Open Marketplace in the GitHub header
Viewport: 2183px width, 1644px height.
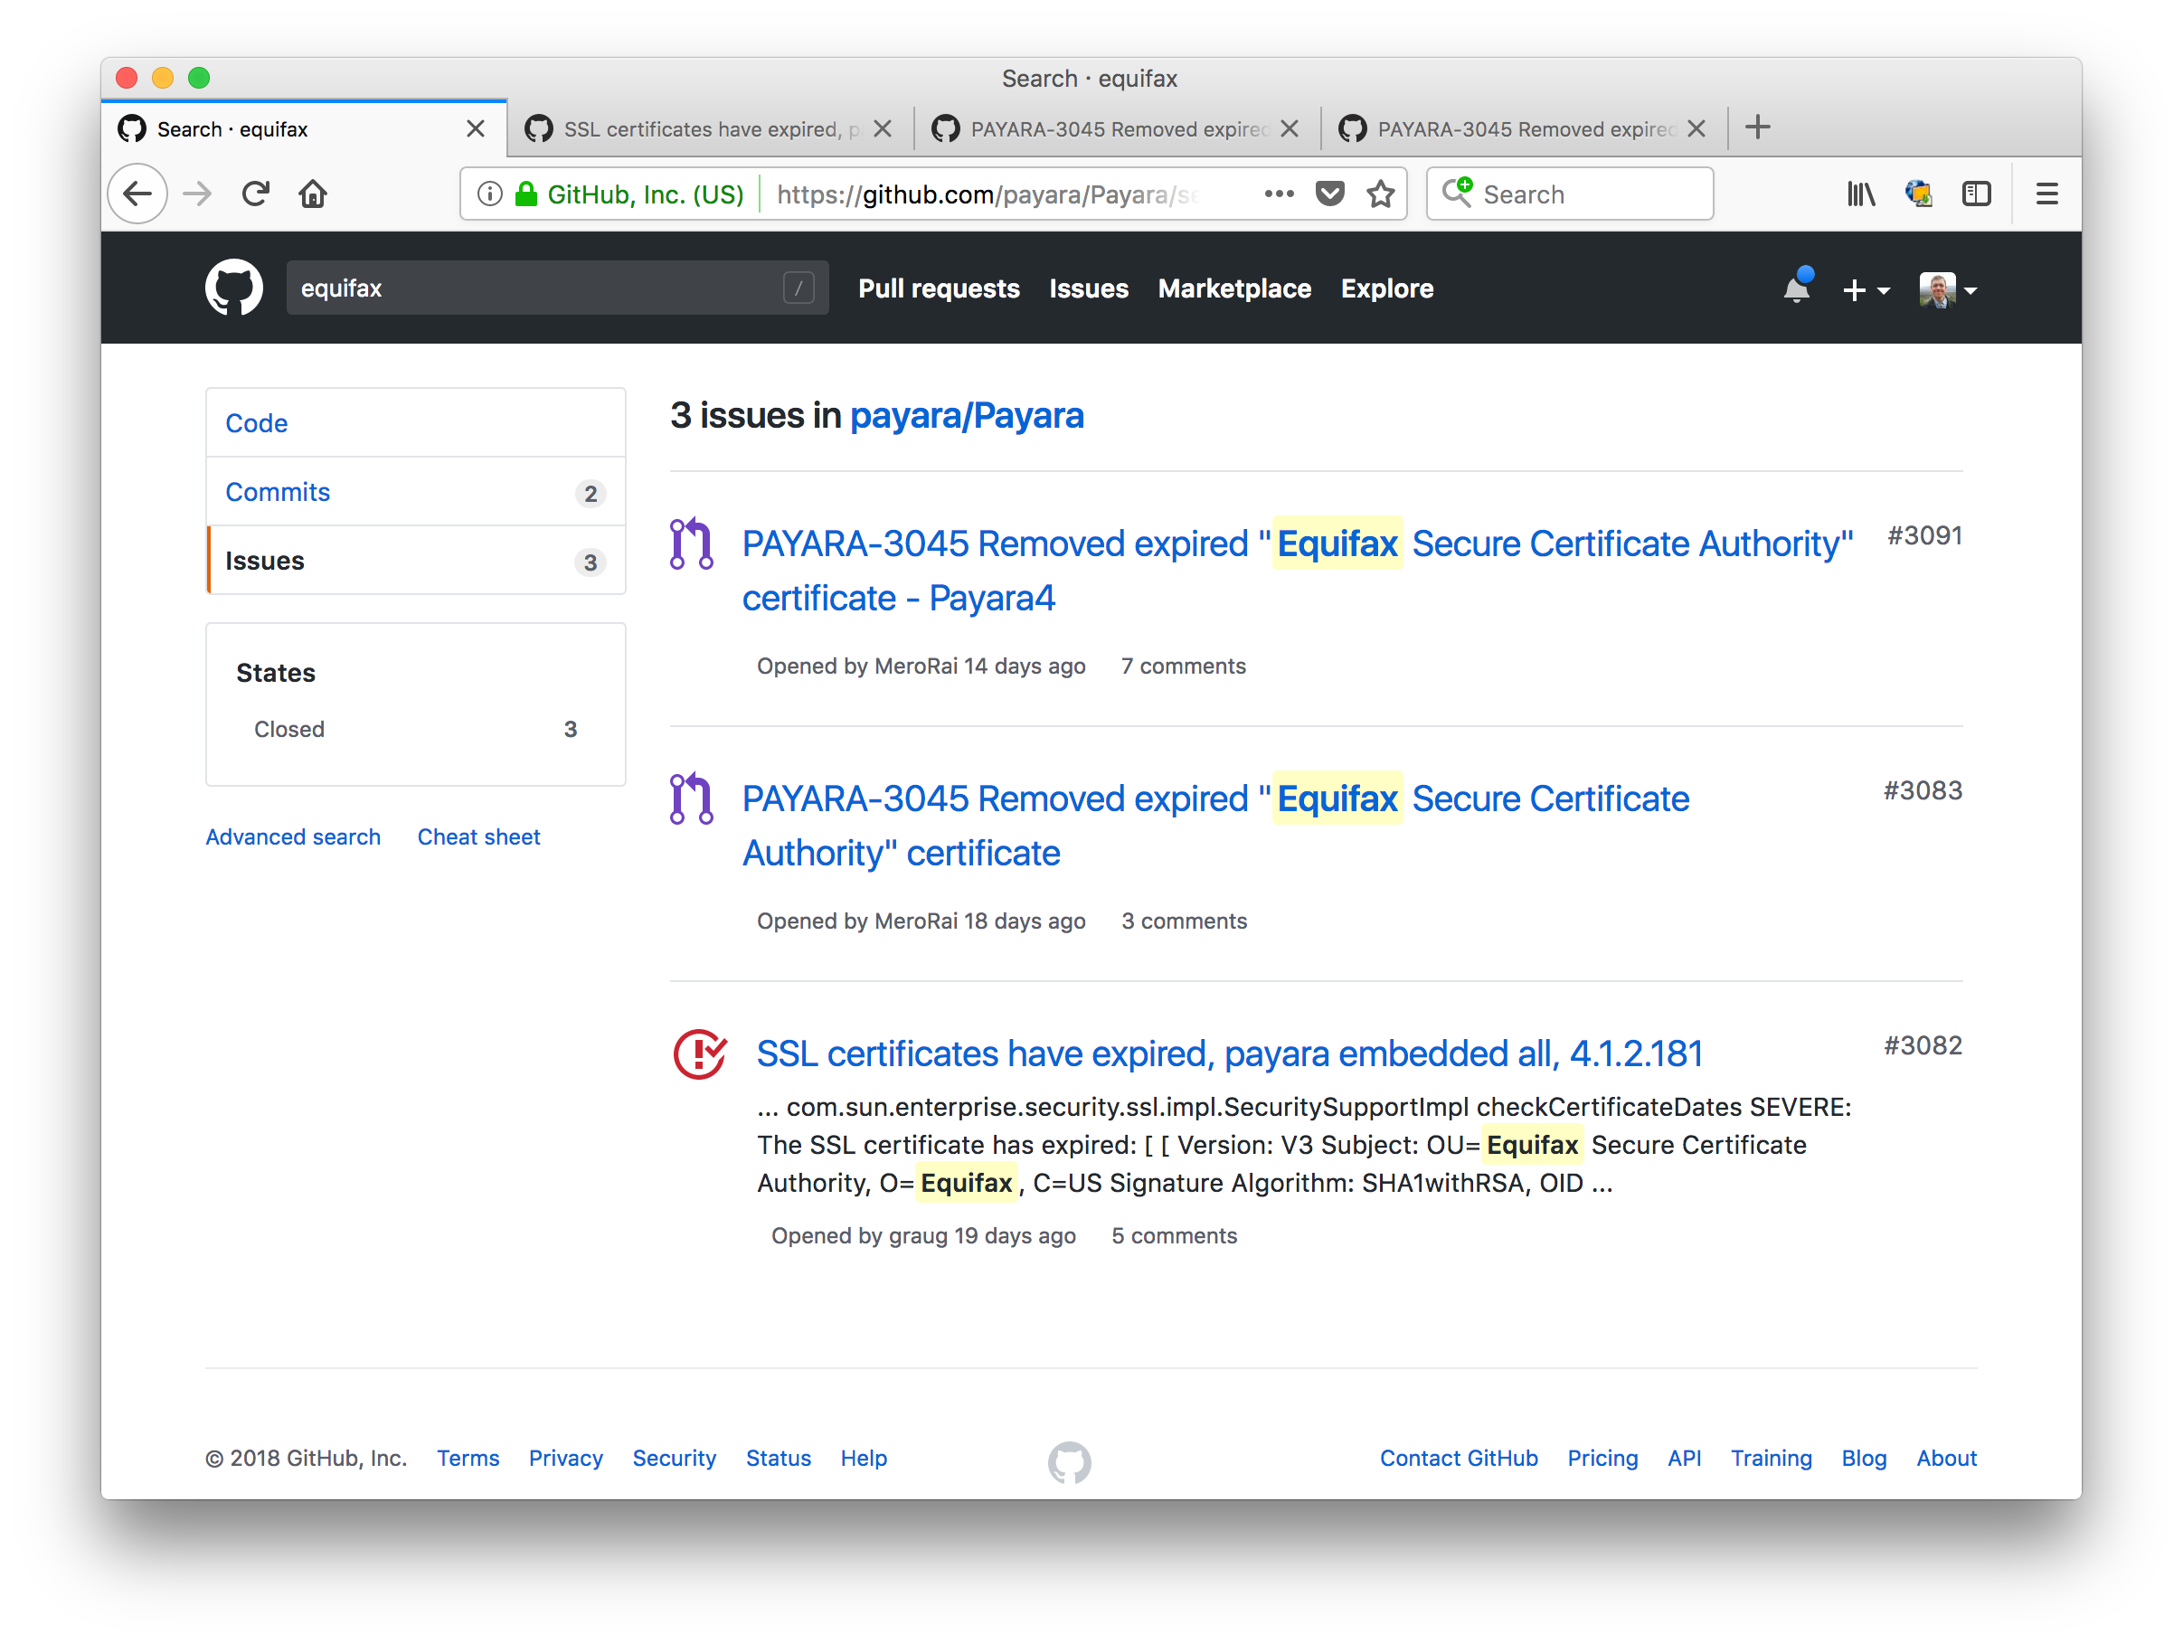coord(1234,288)
